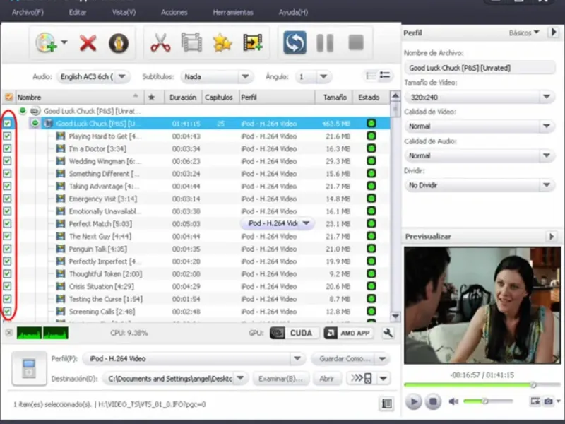This screenshot has width=565, height=424.
Task: Click the red X remove icon
Action: click(88, 43)
